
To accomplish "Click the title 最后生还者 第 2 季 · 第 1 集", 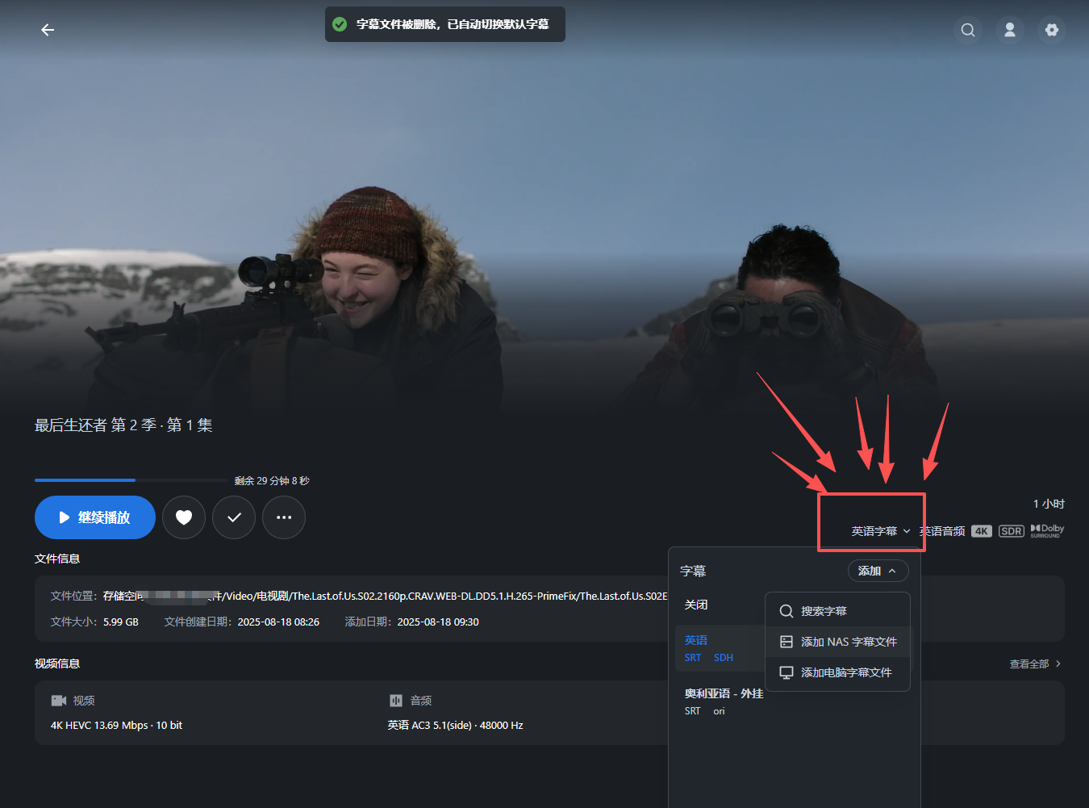I will [x=123, y=425].
